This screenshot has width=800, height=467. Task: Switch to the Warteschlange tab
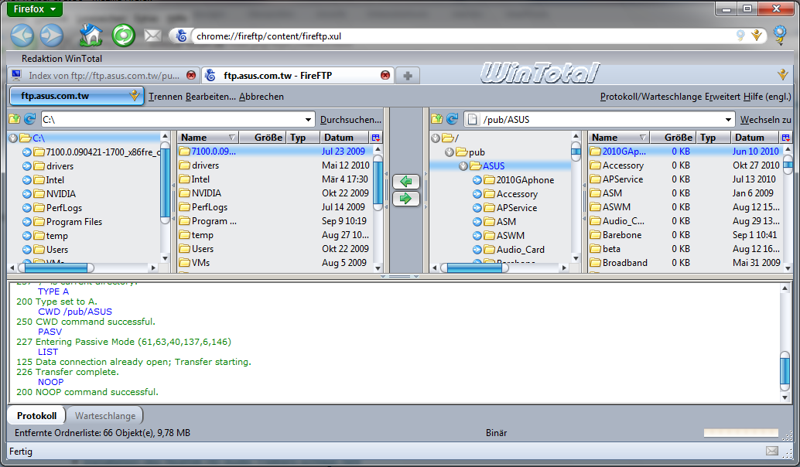pos(105,415)
